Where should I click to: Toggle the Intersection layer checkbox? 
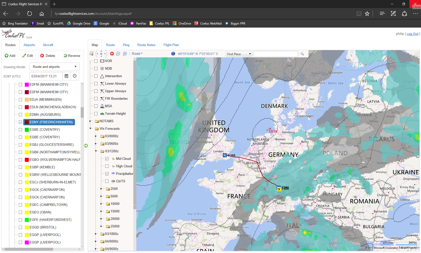(96, 76)
